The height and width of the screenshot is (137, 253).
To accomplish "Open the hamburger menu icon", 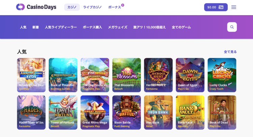I will pyautogui.click(x=233, y=7).
